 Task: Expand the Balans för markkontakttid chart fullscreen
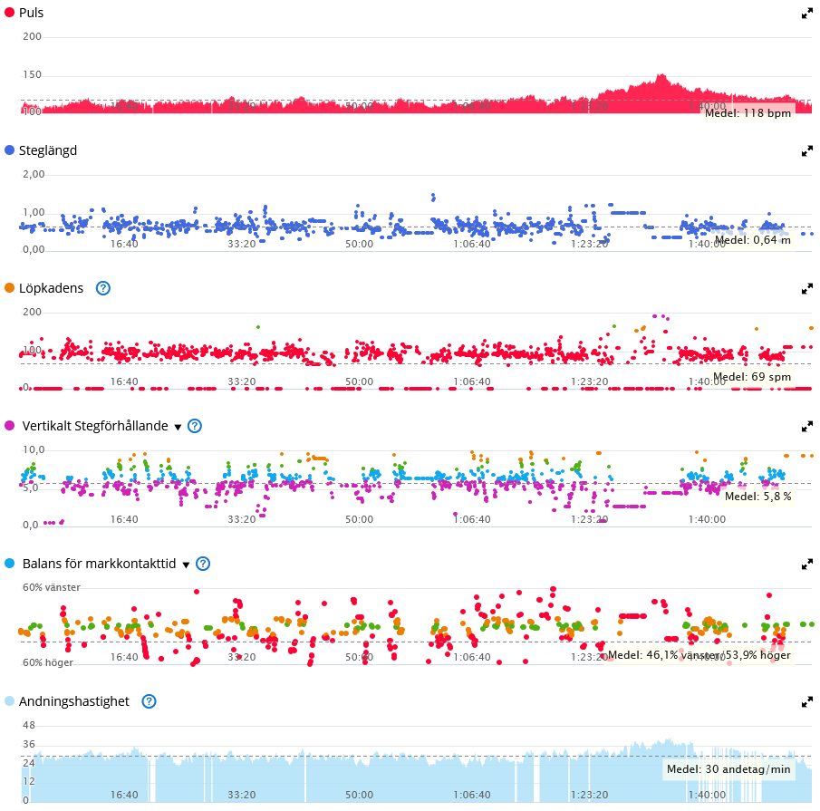point(807,565)
